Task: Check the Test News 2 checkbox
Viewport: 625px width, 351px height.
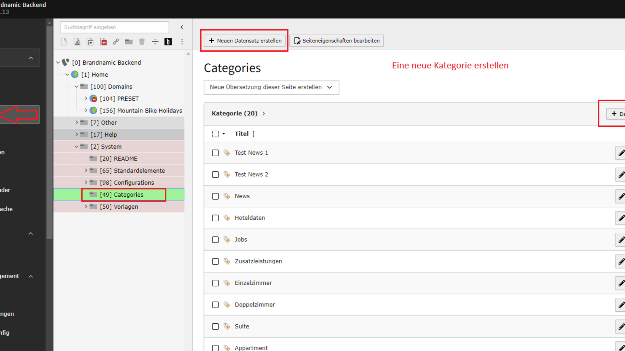Action: click(215, 175)
